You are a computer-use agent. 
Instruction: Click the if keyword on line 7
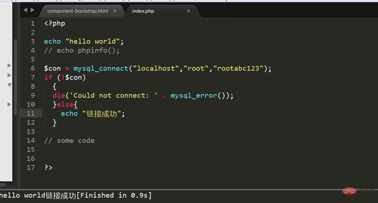(48, 78)
